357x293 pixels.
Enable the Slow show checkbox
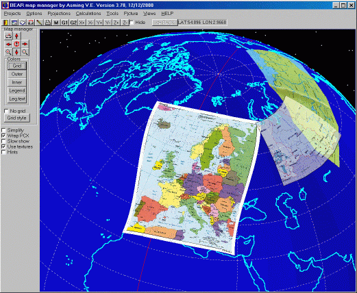(3, 141)
